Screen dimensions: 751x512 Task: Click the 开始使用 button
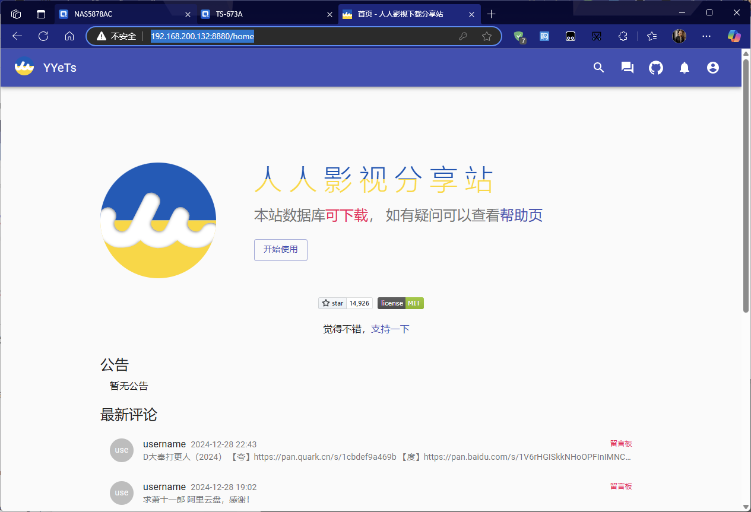click(x=280, y=250)
